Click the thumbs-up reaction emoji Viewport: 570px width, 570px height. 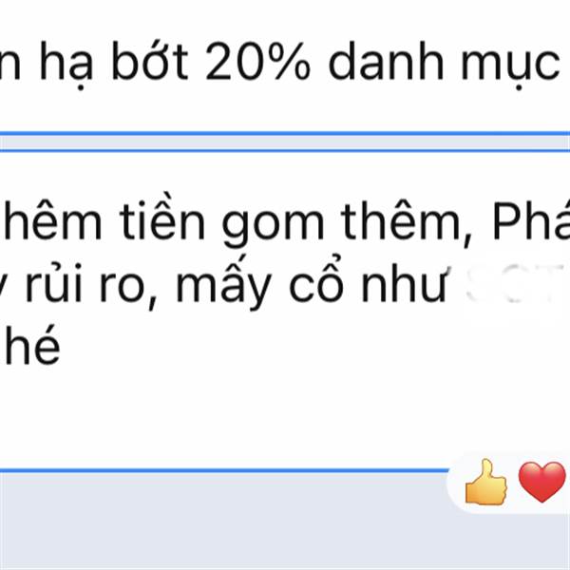(x=486, y=482)
